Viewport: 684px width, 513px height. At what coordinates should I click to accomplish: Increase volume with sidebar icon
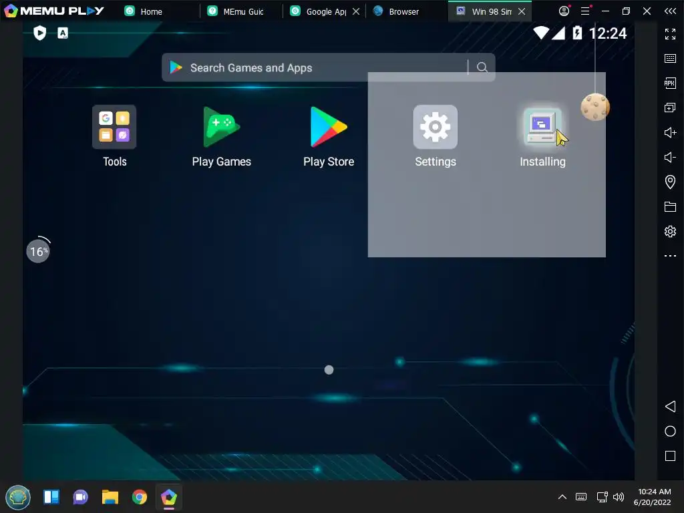(670, 132)
